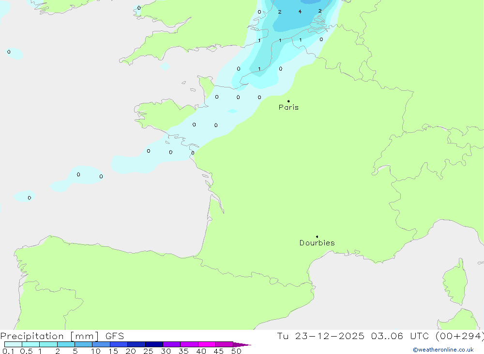Click the legend tick label '50'

tap(236, 351)
